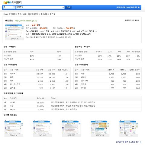Click the arrow icon beside Daum 검색트렌드
Viewport: 145px width, 145px height.
139,7
